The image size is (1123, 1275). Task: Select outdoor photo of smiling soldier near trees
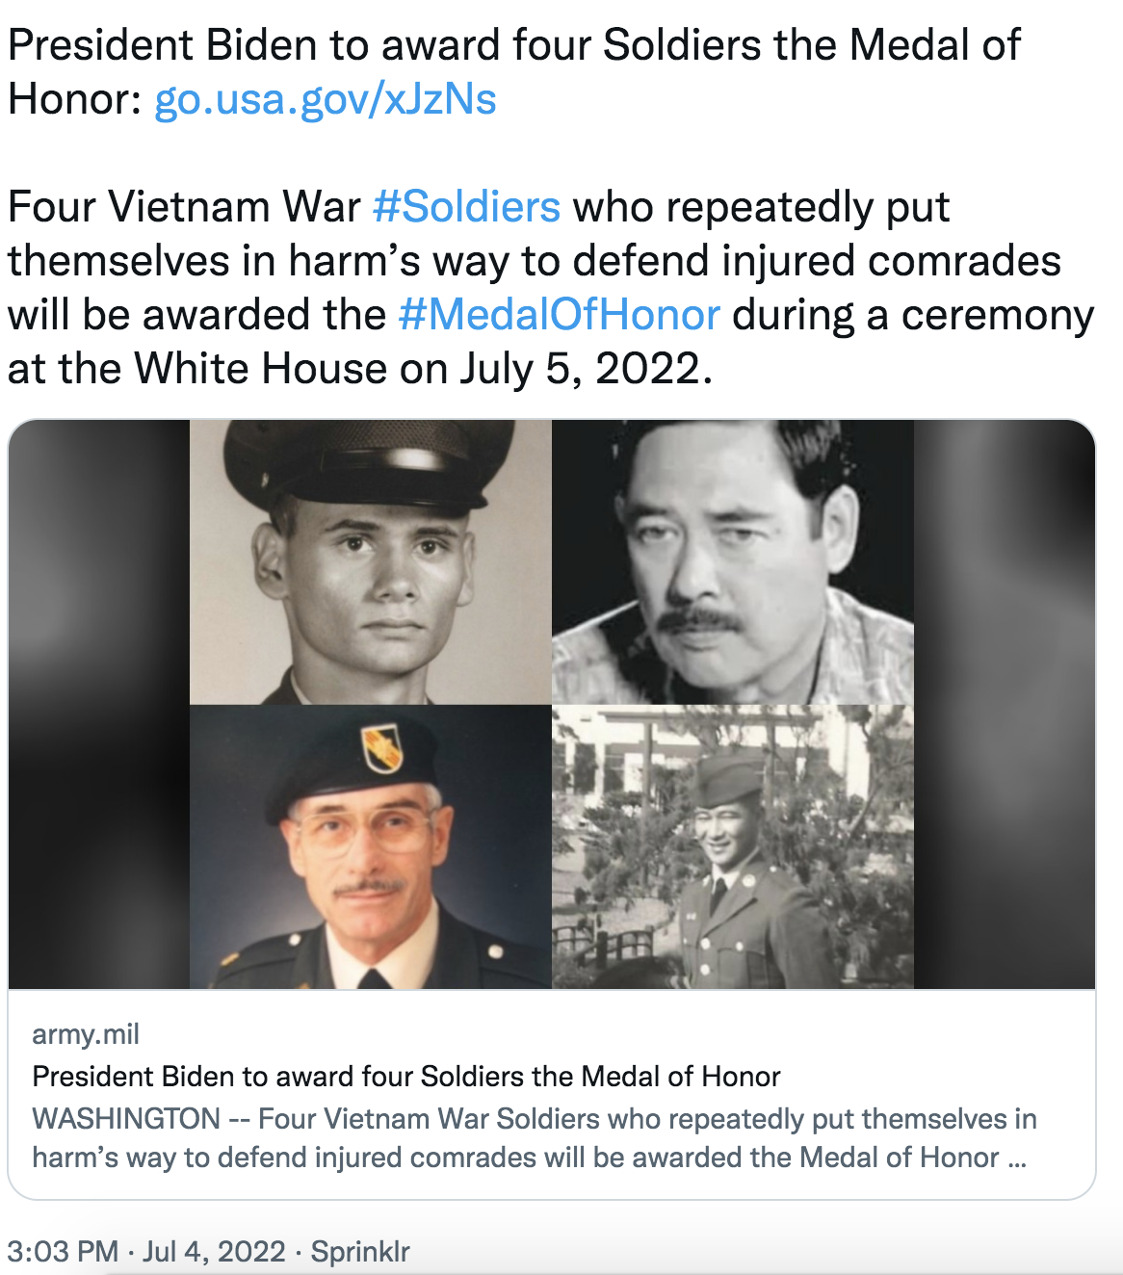(732, 847)
